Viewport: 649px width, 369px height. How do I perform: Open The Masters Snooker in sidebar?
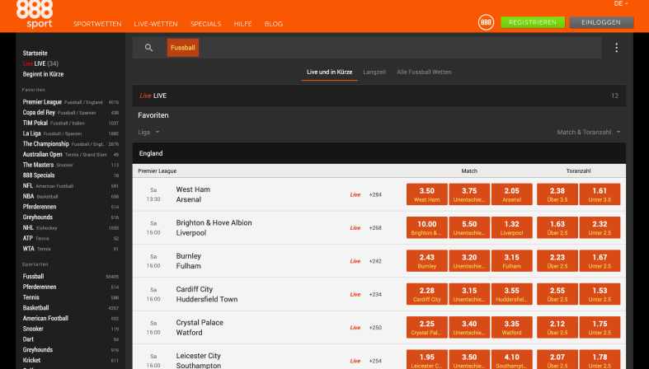click(x=70, y=165)
